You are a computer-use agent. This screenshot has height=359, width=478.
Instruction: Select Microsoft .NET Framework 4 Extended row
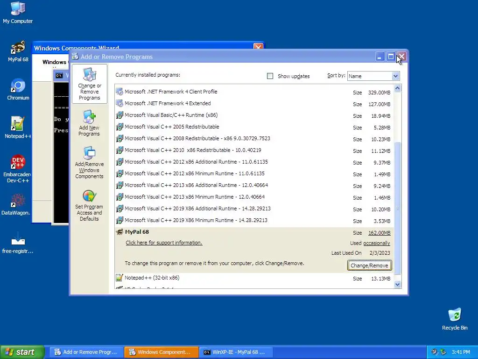click(x=254, y=103)
